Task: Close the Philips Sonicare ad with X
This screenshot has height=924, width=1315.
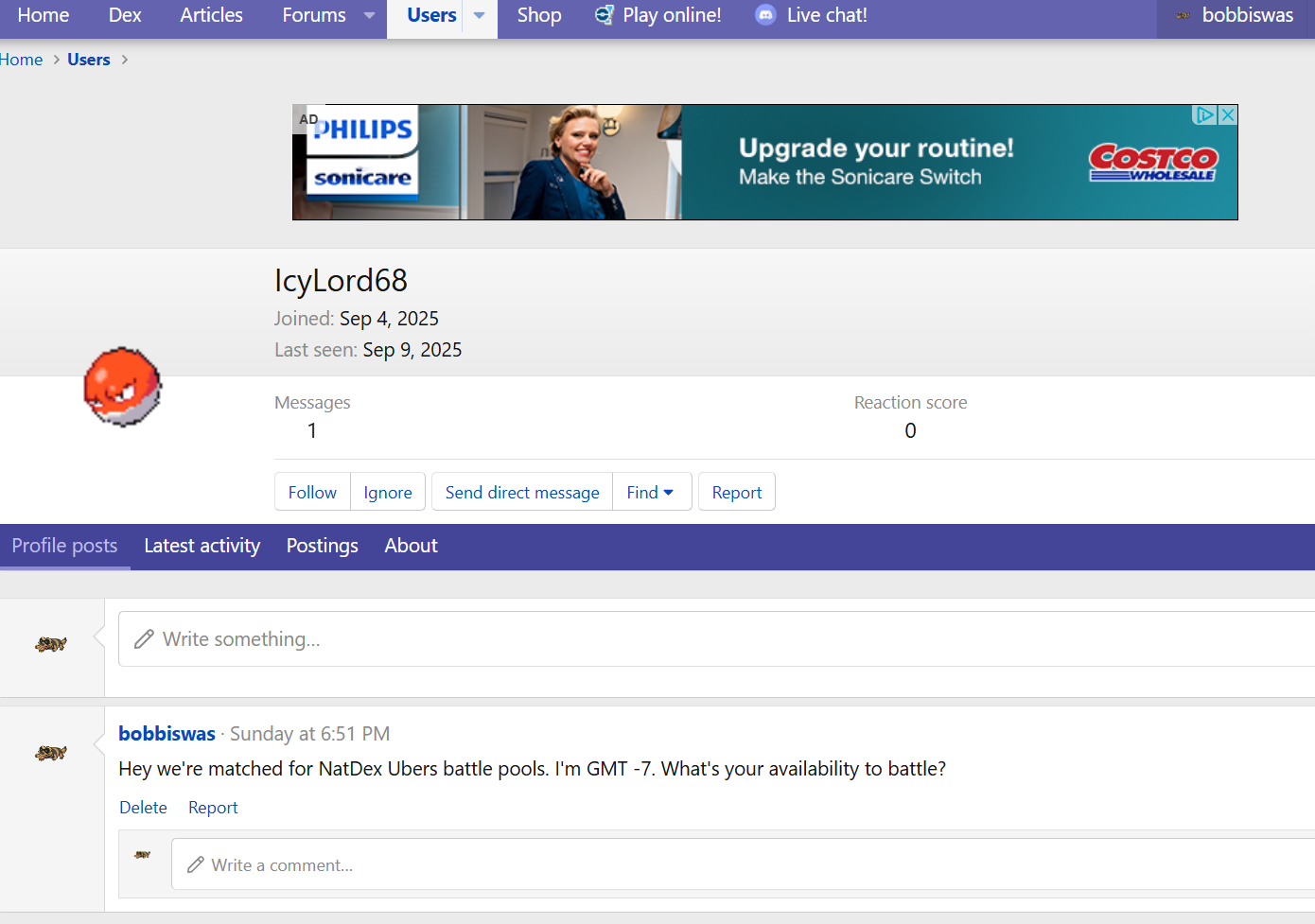Action: (x=1227, y=115)
